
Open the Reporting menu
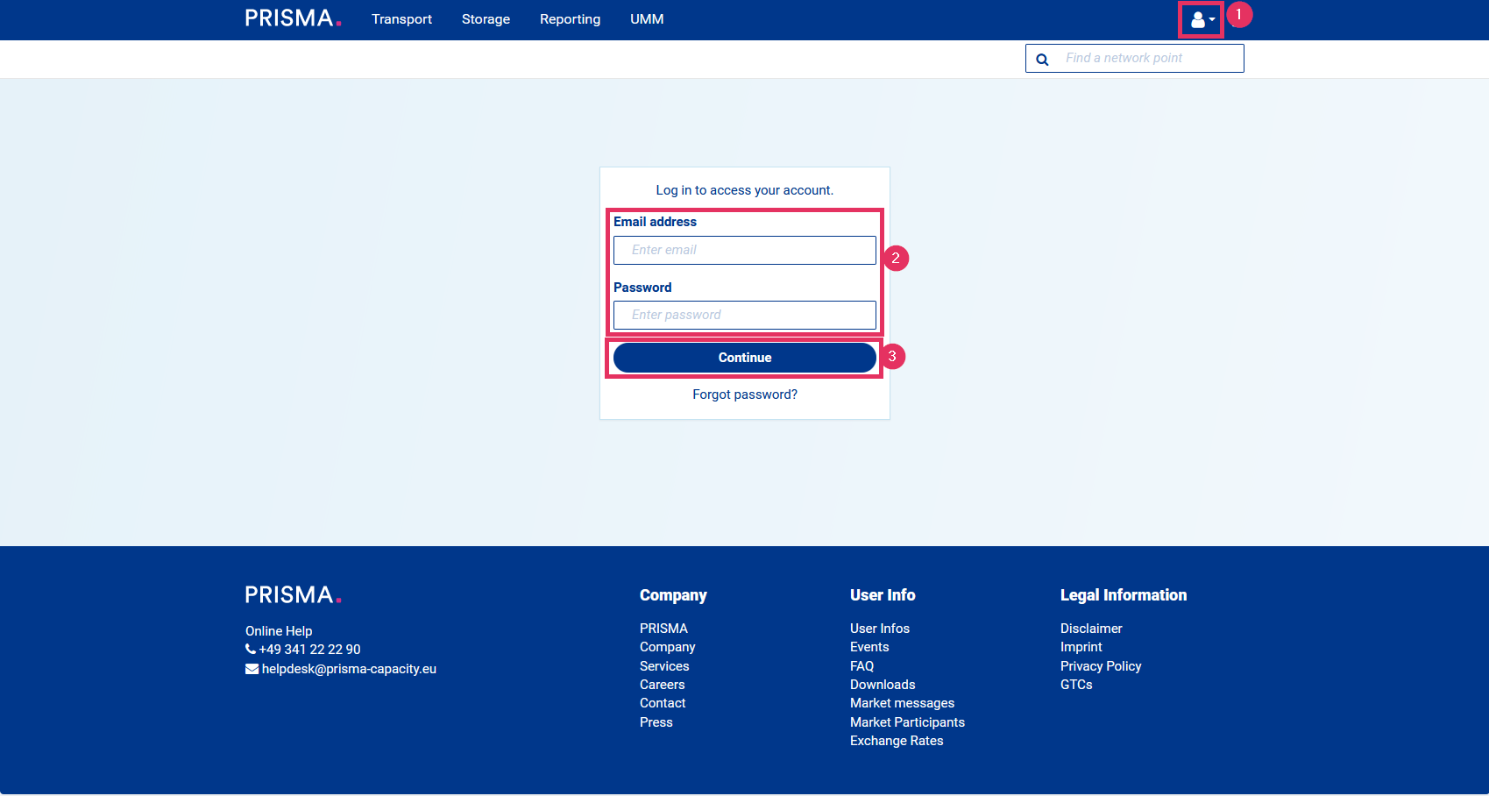coord(570,19)
